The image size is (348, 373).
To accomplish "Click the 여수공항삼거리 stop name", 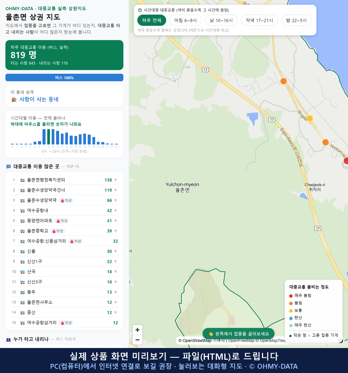I will point(42,323).
